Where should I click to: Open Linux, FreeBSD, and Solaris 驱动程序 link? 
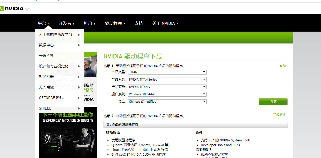(140, 150)
